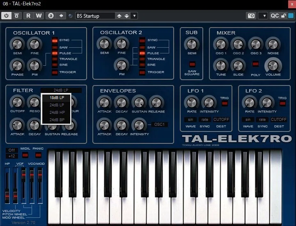Image resolution: width=296 pixels, height=226 pixels.
Task: Toggle Oscillator 1 TRIANGLE LED
Action: pos(55,59)
